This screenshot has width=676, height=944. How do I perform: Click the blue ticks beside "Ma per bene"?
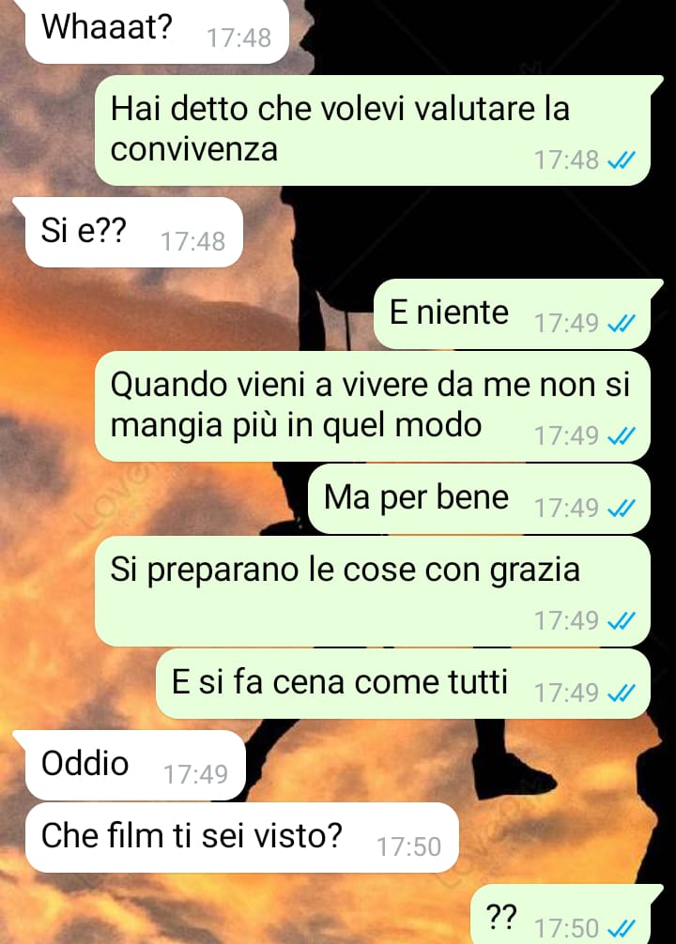tap(622, 509)
